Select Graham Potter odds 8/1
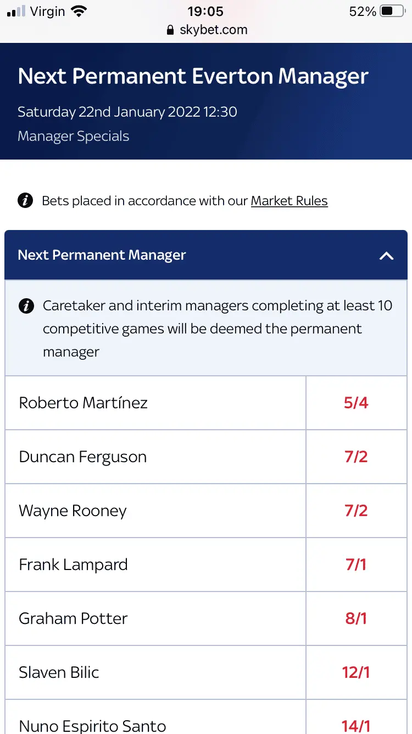The width and height of the screenshot is (412, 734). (356, 618)
